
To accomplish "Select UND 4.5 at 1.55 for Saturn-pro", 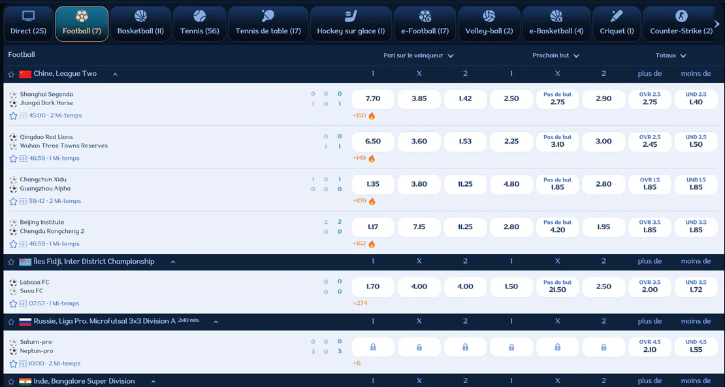I will (696, 347).
